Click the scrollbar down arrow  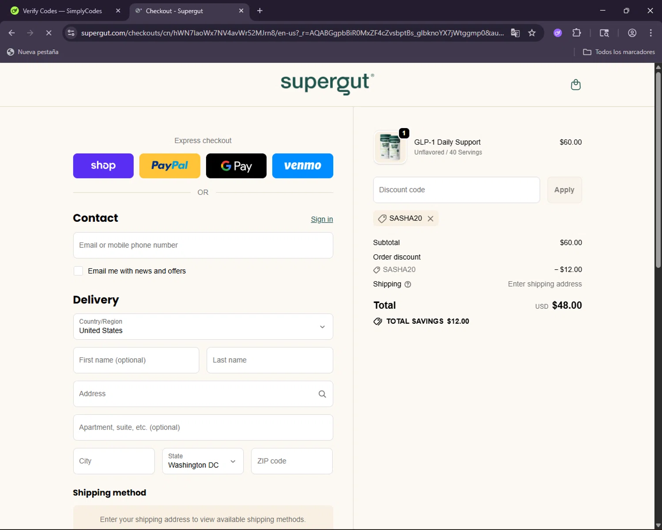[658, 526]
